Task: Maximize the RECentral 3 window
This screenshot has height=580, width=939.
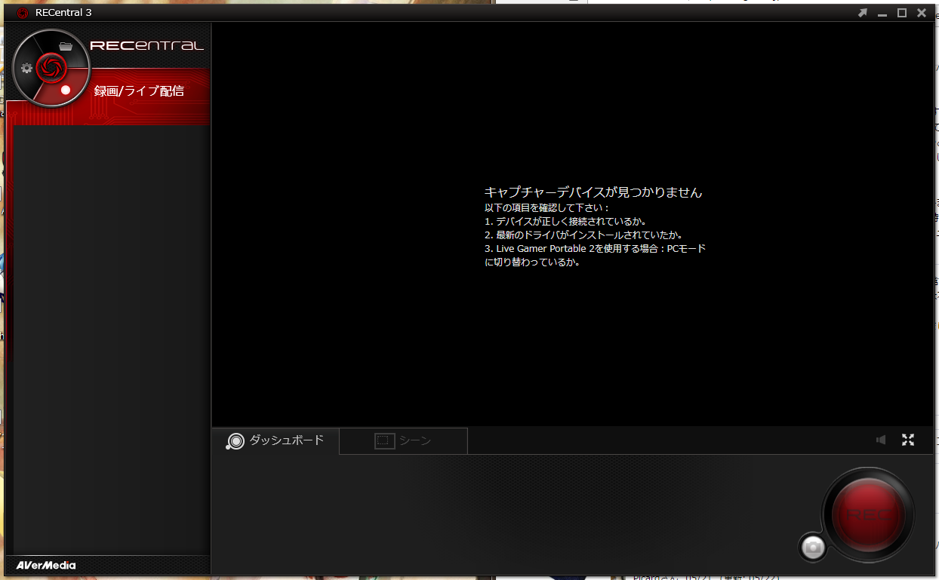Action: click(x=901, y=13)
